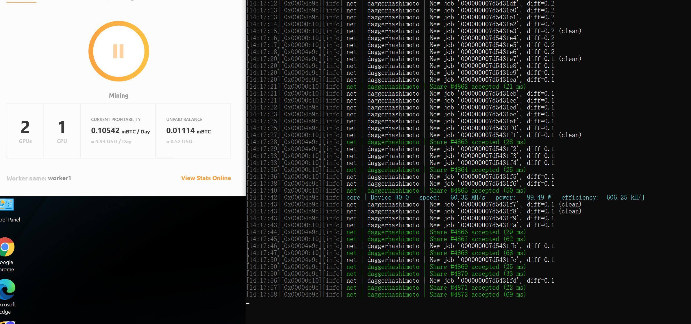
Task: Click the 1 CPU tile
Action: (x=62, y=131)
